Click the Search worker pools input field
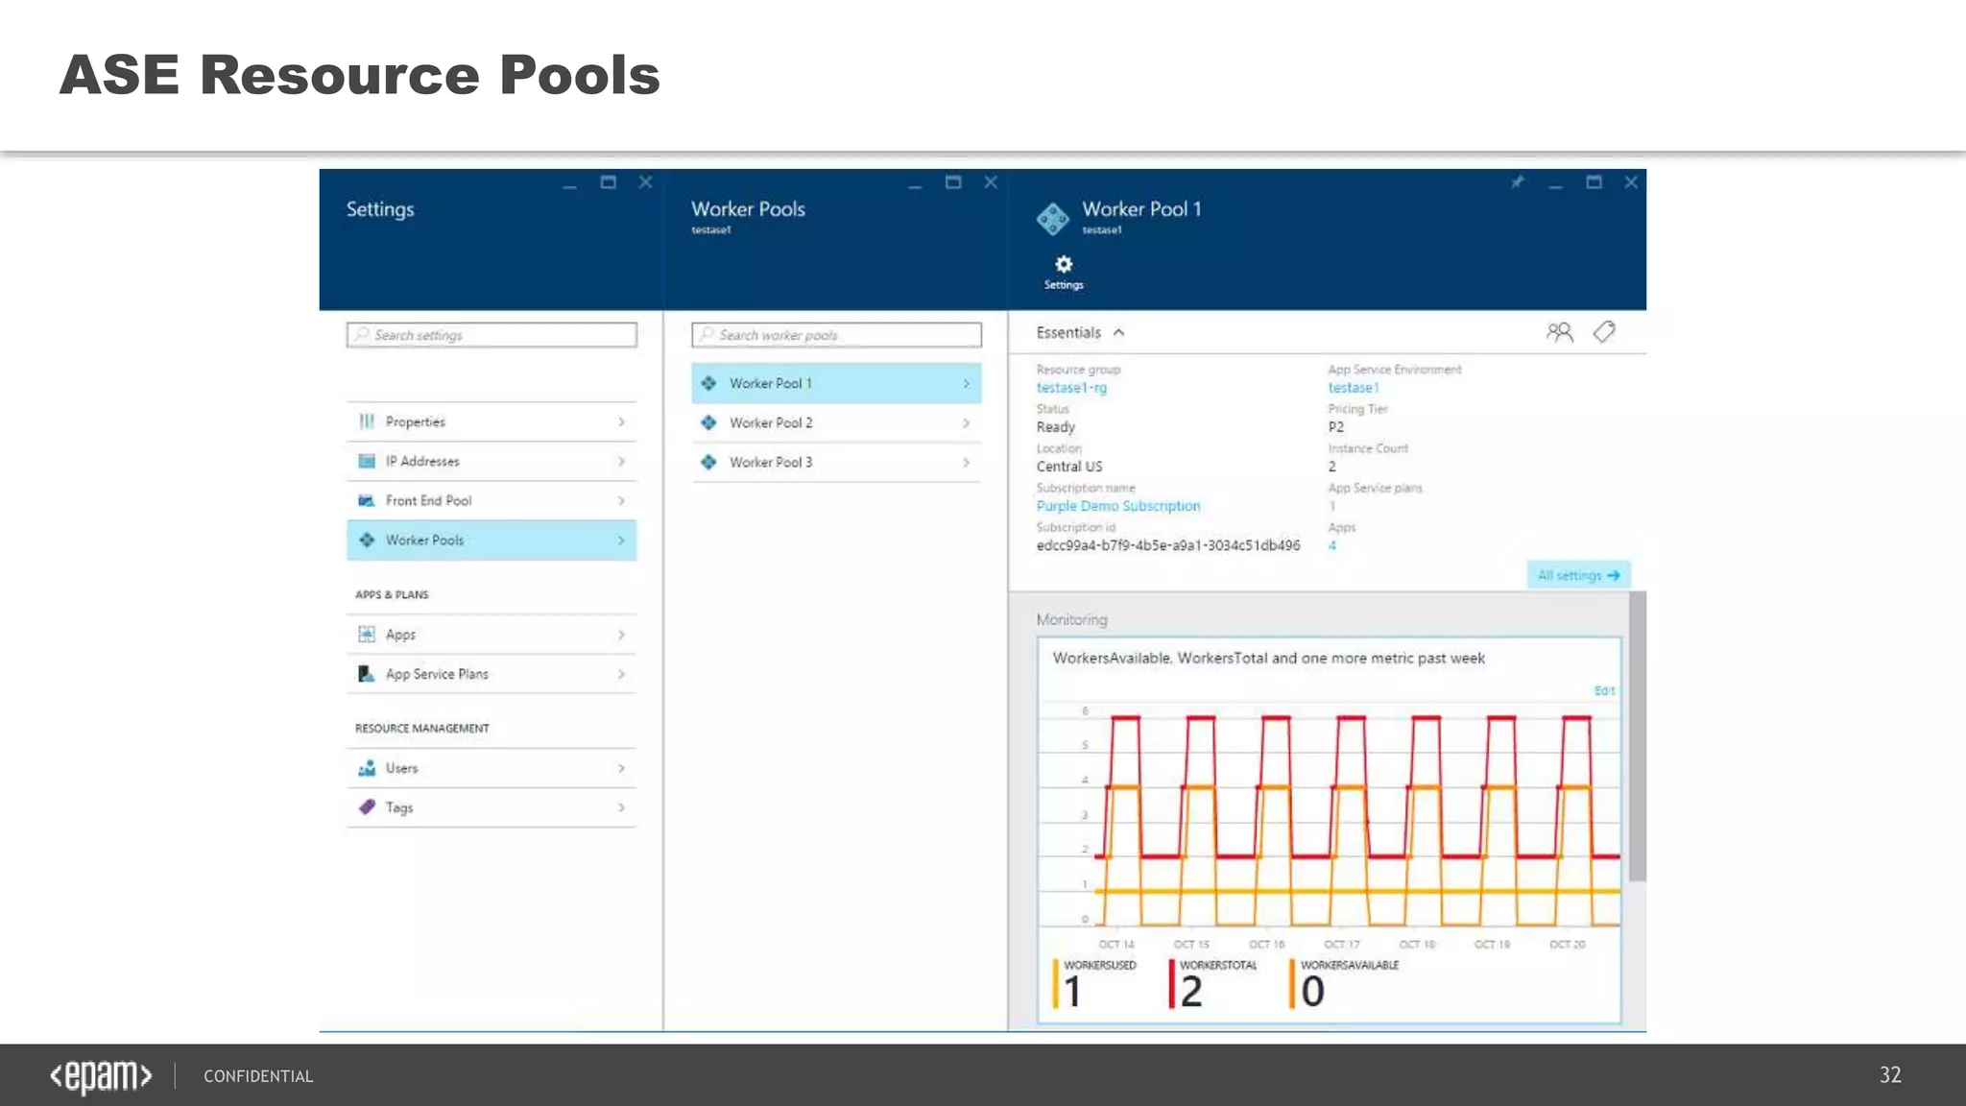This screenshot has height=1106, width=1966. coord(836,334)
